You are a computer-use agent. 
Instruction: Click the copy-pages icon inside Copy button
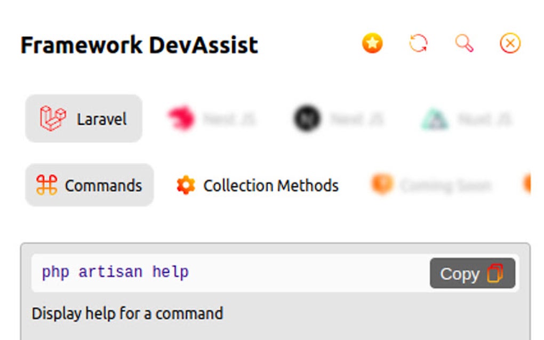pos(496,273)
